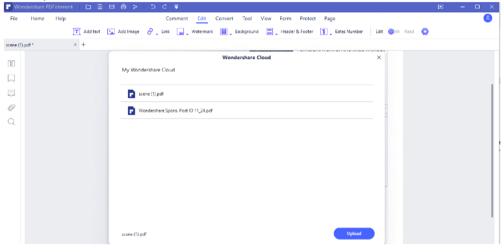Expand the Bates Number dropdown arrow

pos(330,34)
